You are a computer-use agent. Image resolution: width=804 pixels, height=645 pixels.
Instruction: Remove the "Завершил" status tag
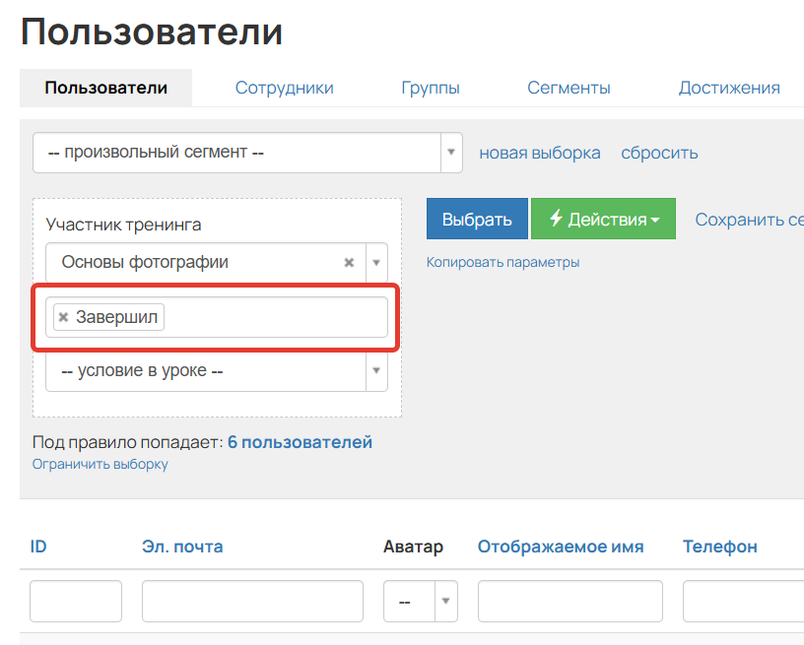(x=62, y=317)
